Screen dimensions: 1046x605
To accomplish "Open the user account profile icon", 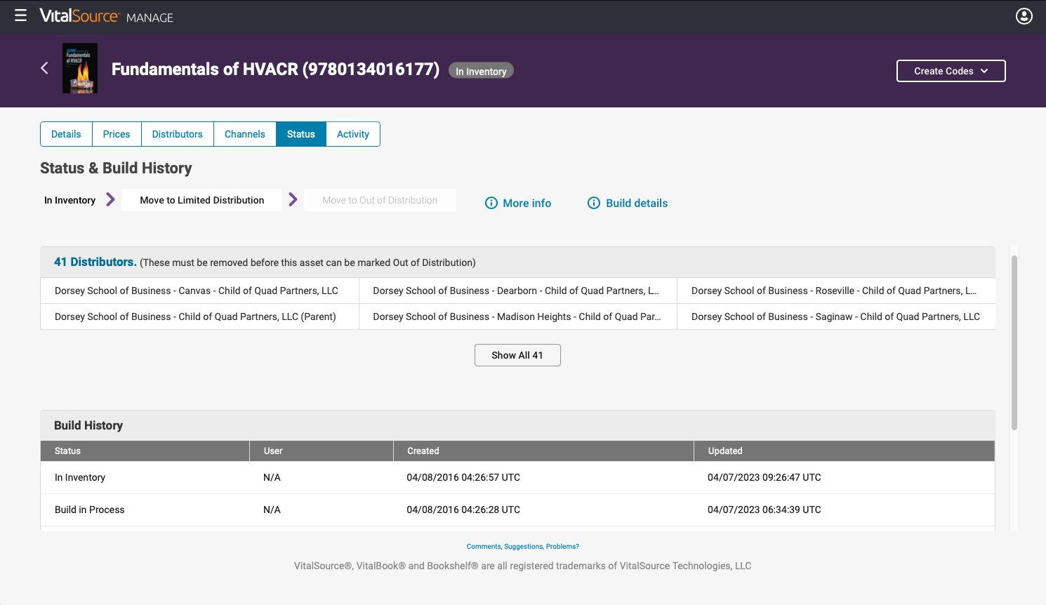I will point(1024,16).
